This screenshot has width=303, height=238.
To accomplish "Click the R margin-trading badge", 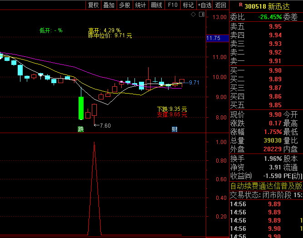I will point(241,5).
